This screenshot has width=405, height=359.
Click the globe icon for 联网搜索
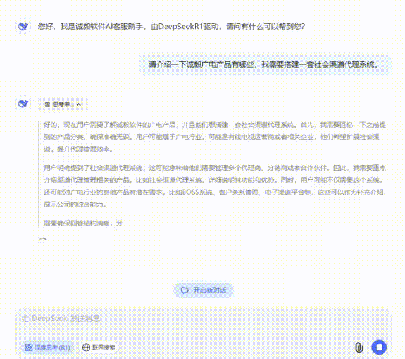85,347
